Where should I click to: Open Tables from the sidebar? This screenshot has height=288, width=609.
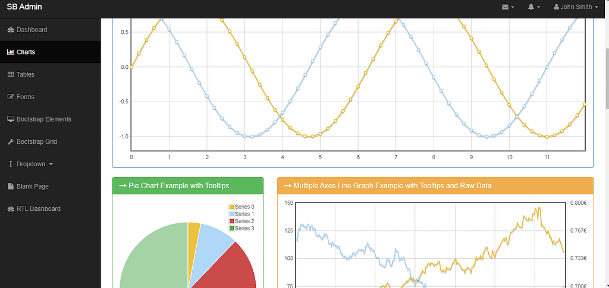coord(50,74)
